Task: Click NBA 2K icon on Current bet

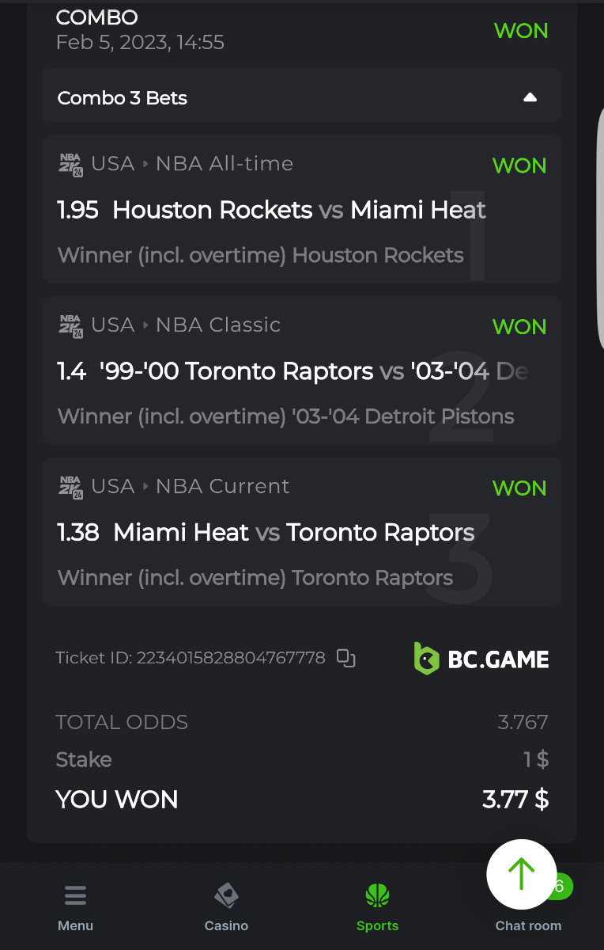Action: 71,487
